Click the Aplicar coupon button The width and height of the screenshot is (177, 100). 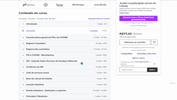[x=152, y=70]
